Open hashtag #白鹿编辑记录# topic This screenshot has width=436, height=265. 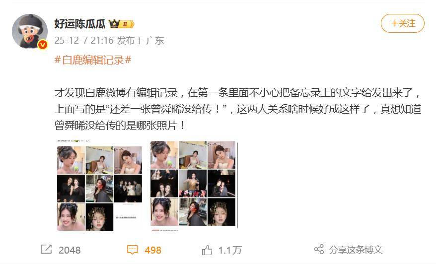[93, 60]
